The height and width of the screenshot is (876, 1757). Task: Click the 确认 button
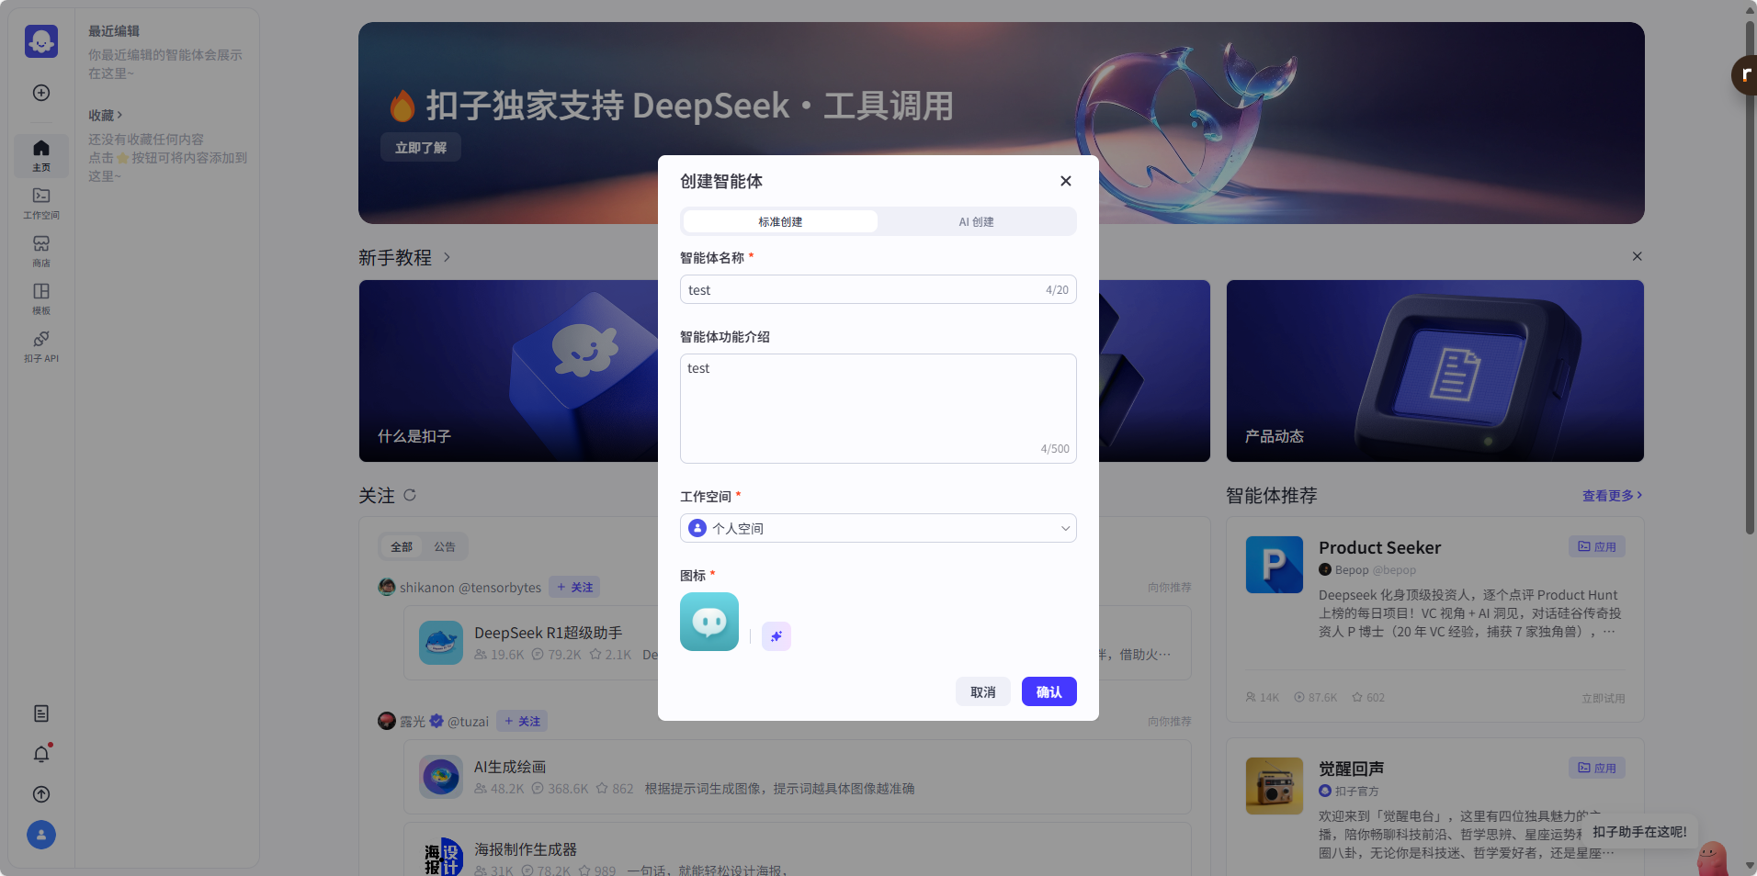1049,691
